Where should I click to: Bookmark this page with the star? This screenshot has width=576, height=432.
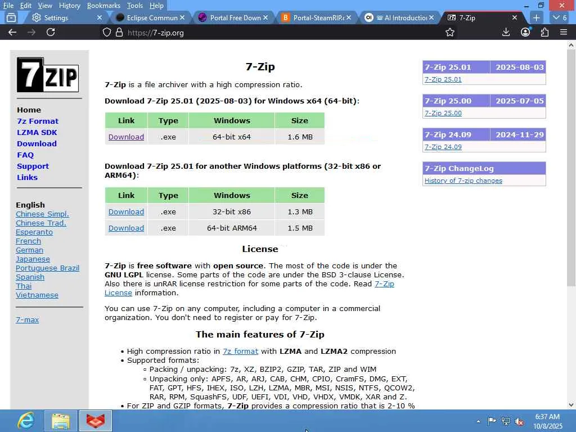[450, 32]
